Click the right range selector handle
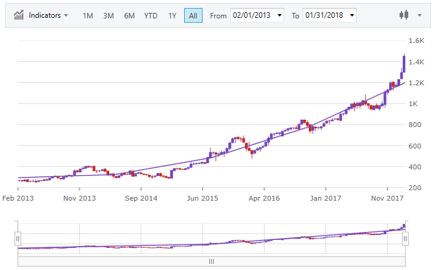 405,238
